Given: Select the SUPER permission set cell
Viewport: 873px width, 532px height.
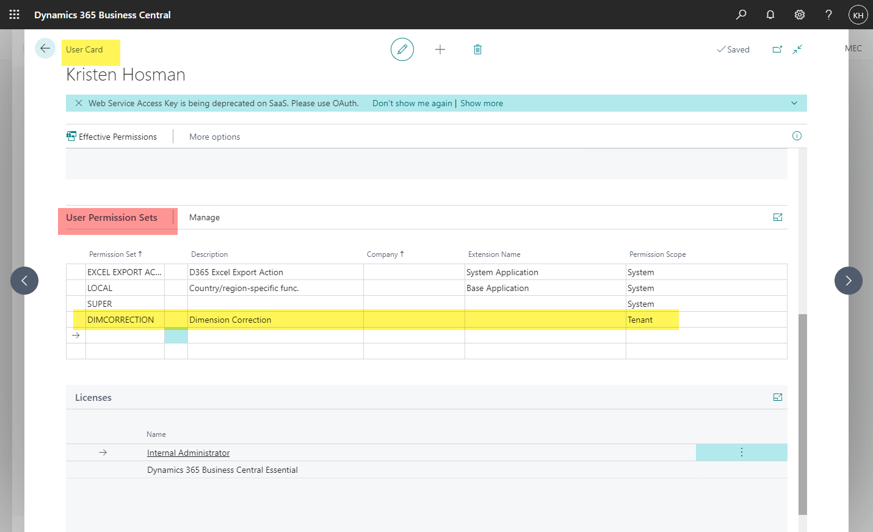Looking at the screenshot, I should point(125,304).
